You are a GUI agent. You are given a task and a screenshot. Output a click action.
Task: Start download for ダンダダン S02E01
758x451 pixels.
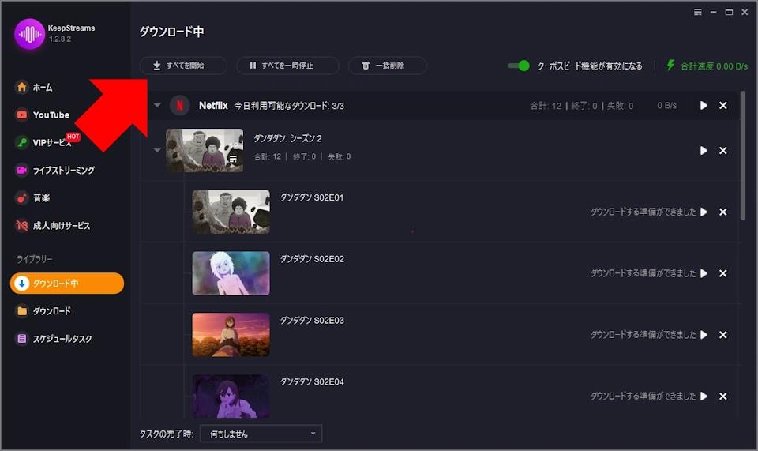(704, 212)
